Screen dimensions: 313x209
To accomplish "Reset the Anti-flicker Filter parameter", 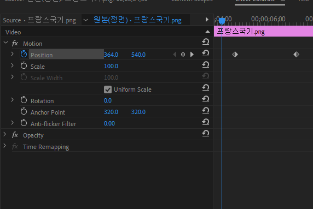I will tap(205, 122).
